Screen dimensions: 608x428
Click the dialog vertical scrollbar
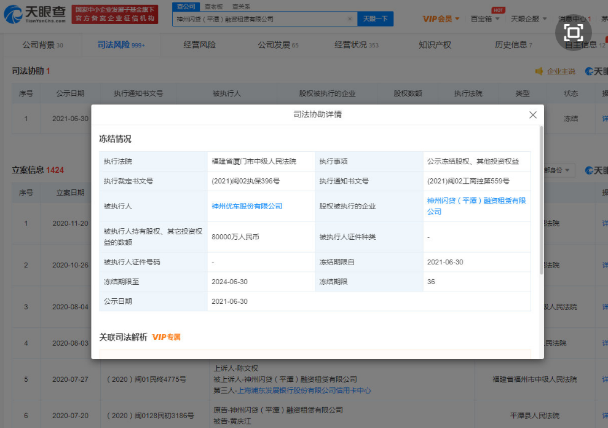pyautogui.click(x=542, y=200)
